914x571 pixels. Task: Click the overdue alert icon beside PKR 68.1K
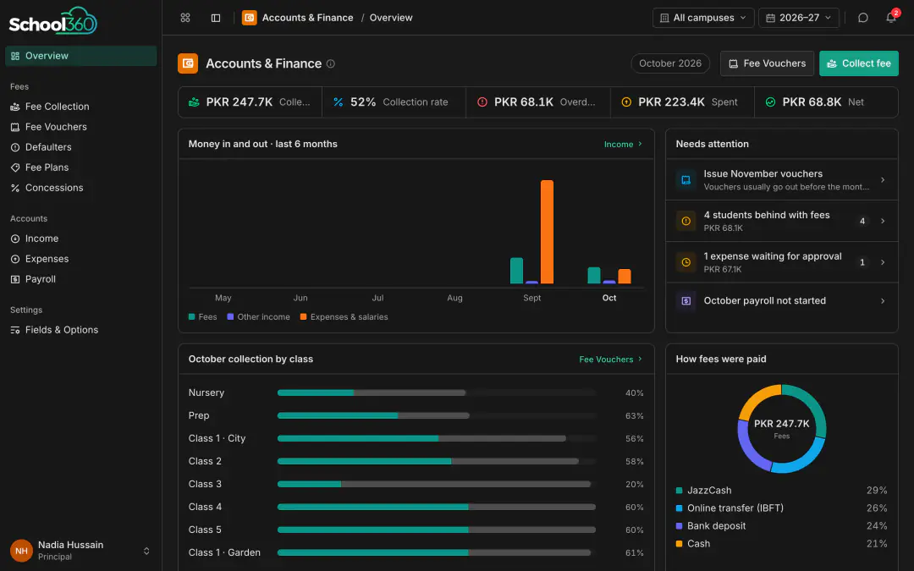pyautogui.click(x=482, y=102)
